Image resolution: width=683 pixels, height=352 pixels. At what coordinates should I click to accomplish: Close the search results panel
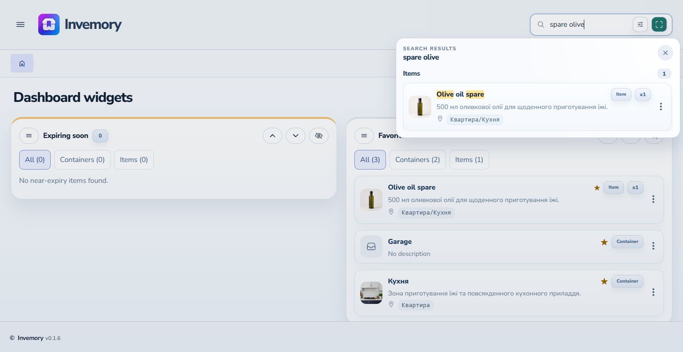(665, 53)
